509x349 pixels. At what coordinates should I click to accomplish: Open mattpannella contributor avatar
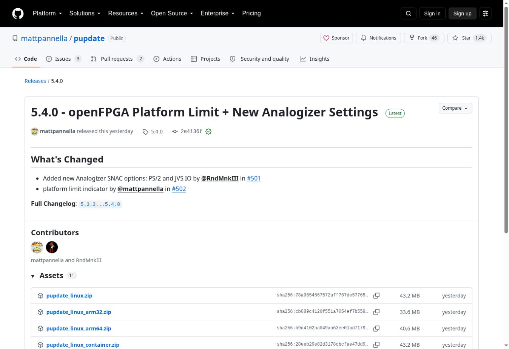tap(37, 247)
